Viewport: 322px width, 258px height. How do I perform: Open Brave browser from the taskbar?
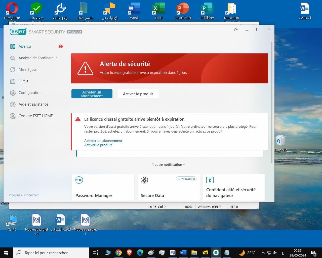coord(129,253)
